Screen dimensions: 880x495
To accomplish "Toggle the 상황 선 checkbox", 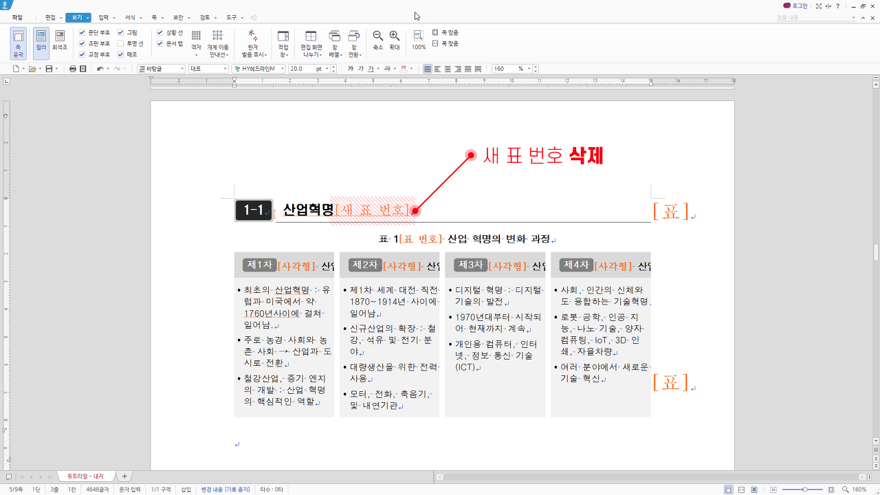I will point(160,32).
